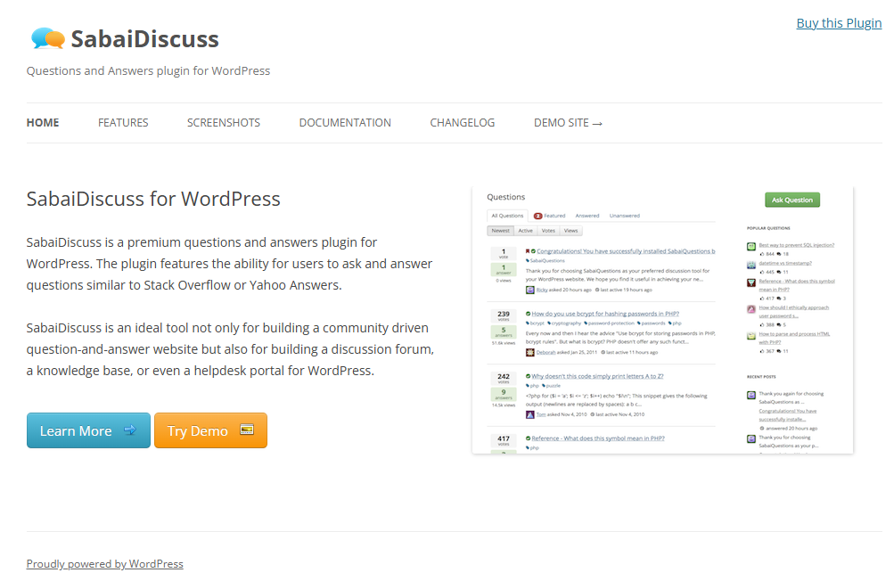Viewport: 894px width, 581px height.
Task: Follow the 'Buy this Plugin' link
Action: coord(839,23)
